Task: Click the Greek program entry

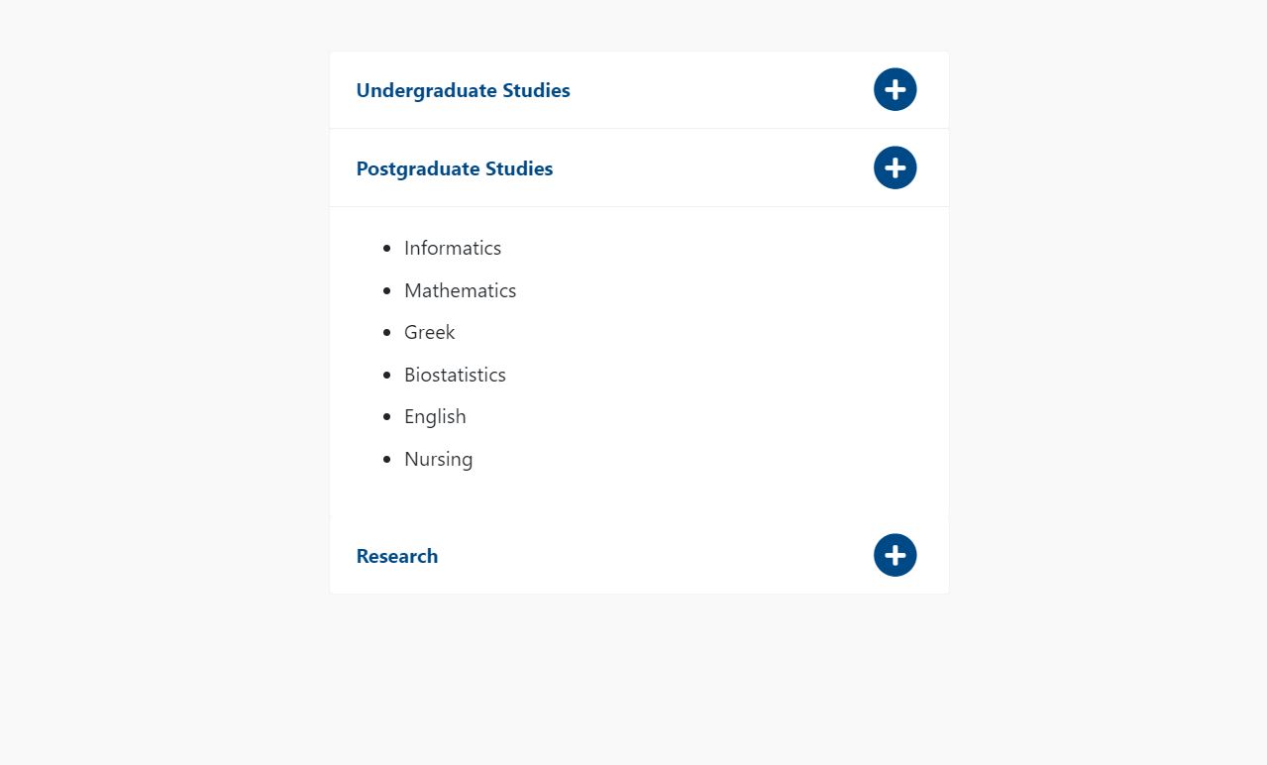Action: 429,332
